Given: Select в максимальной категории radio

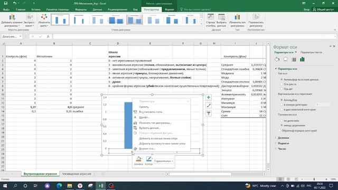Looking at the screenshot, I should coord(281,109).
